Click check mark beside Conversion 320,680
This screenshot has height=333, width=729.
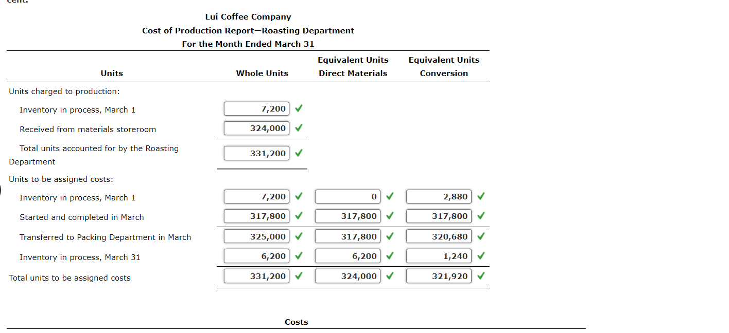[481, 236]
